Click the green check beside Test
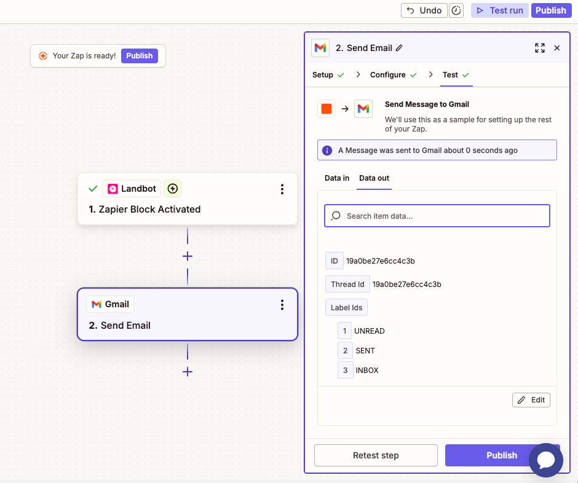 [x=465, y=75]
